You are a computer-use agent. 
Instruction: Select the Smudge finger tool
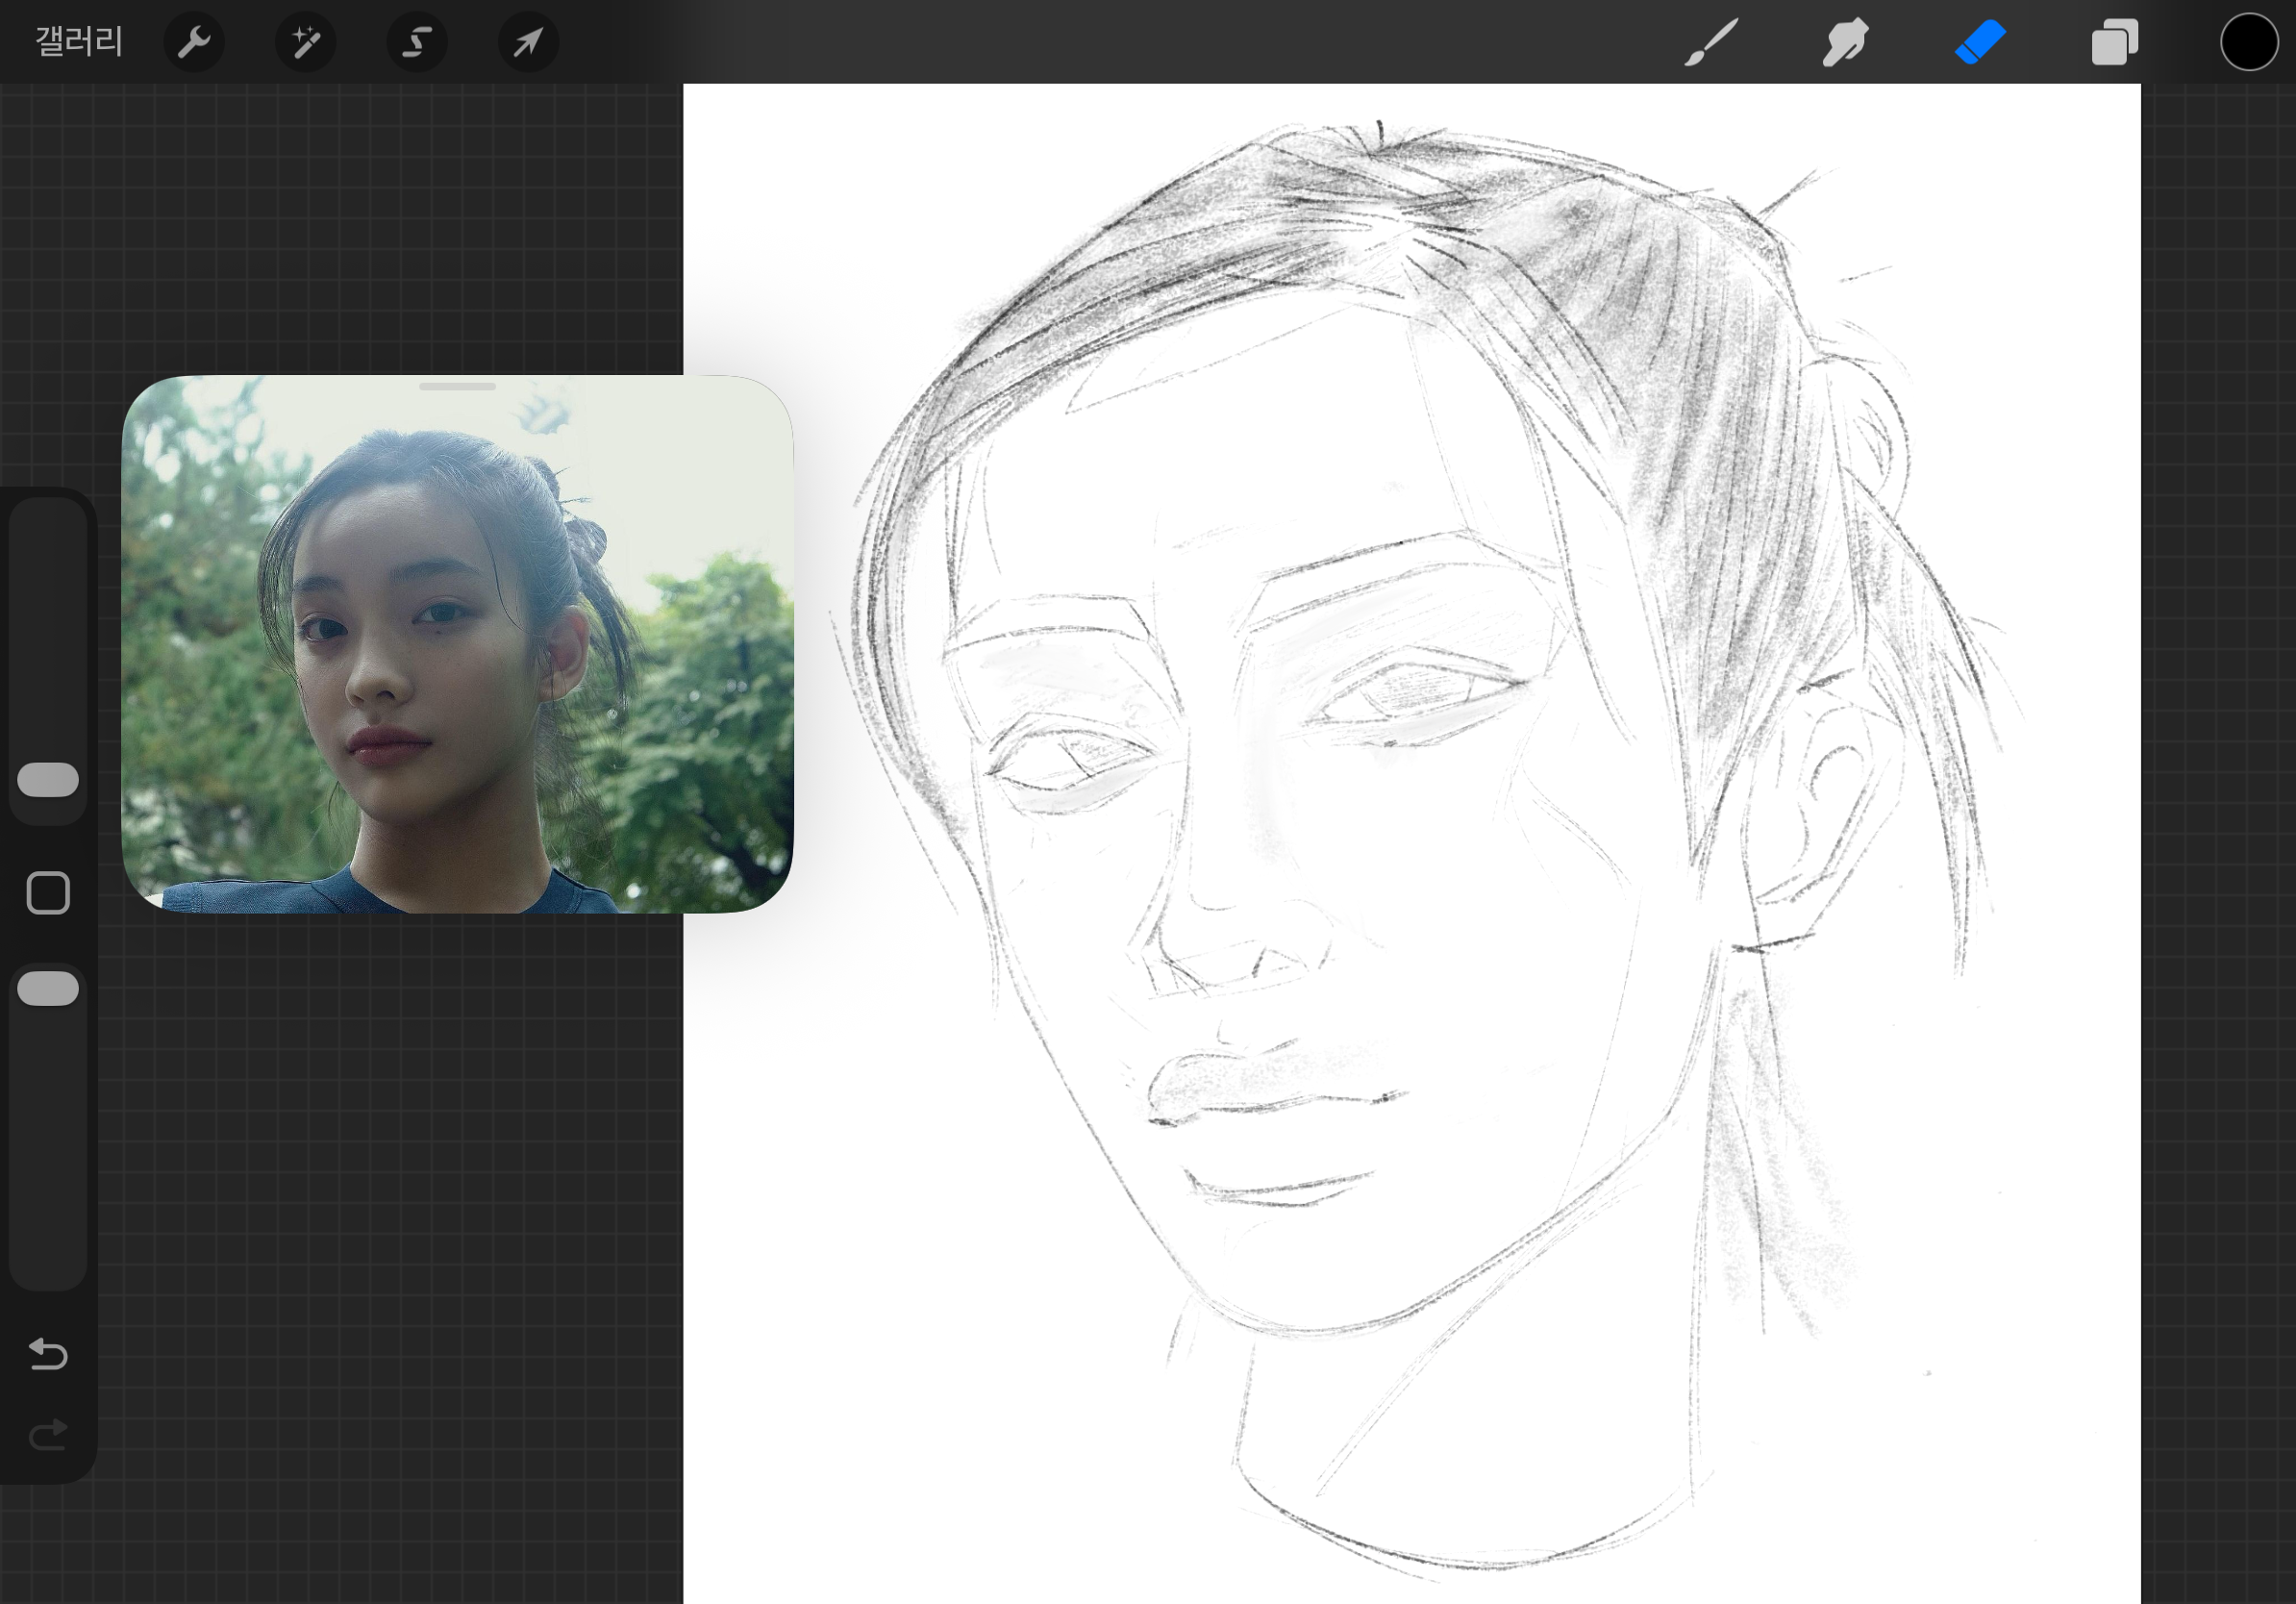[1845, 42]
